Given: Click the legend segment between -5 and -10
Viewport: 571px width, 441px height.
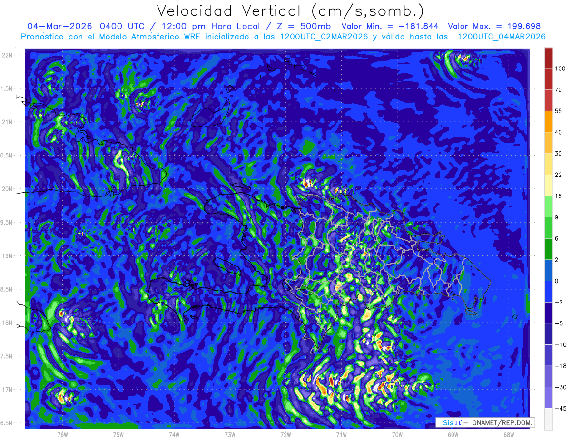Looking at the screenshot, I should point(549,334).
